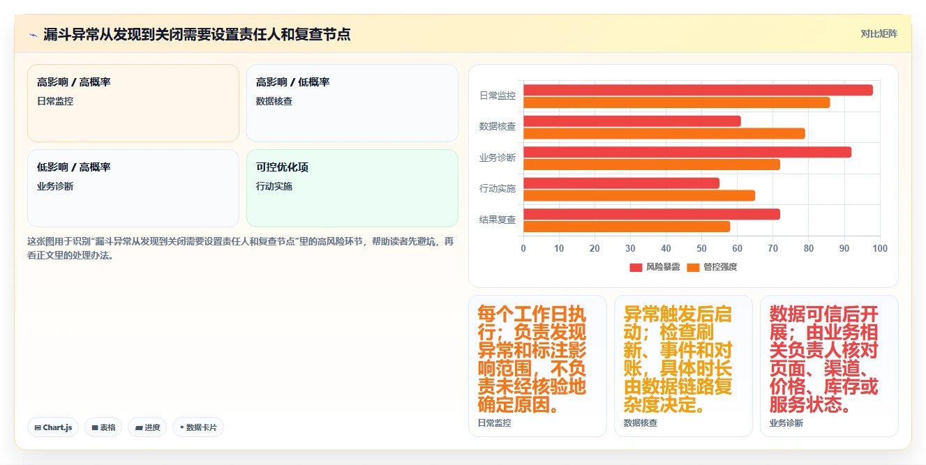Viewport: 926px width, 465px height.
Task: Click the lightning icon beside the title
Action: click(x=33, y=34)
